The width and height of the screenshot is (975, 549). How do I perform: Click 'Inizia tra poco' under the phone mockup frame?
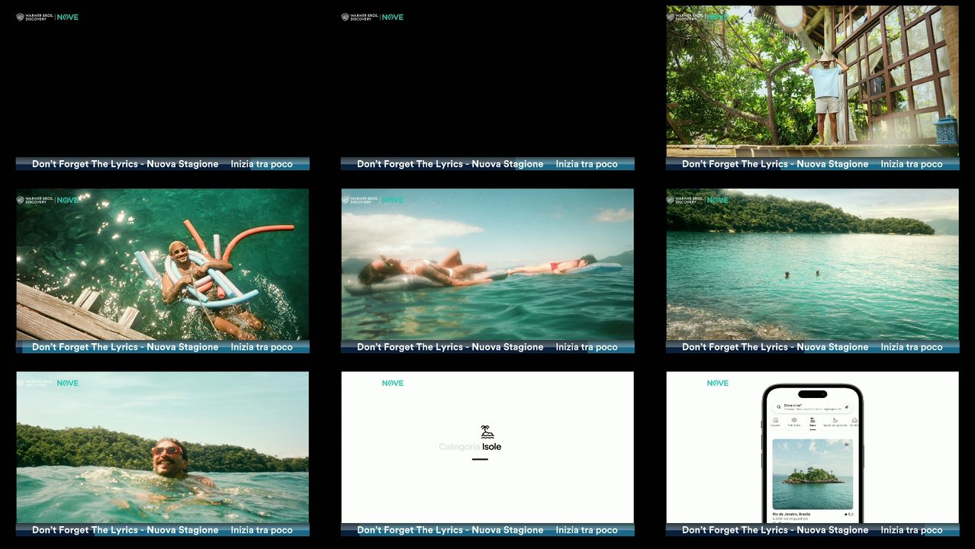click(x=912, y=530)
